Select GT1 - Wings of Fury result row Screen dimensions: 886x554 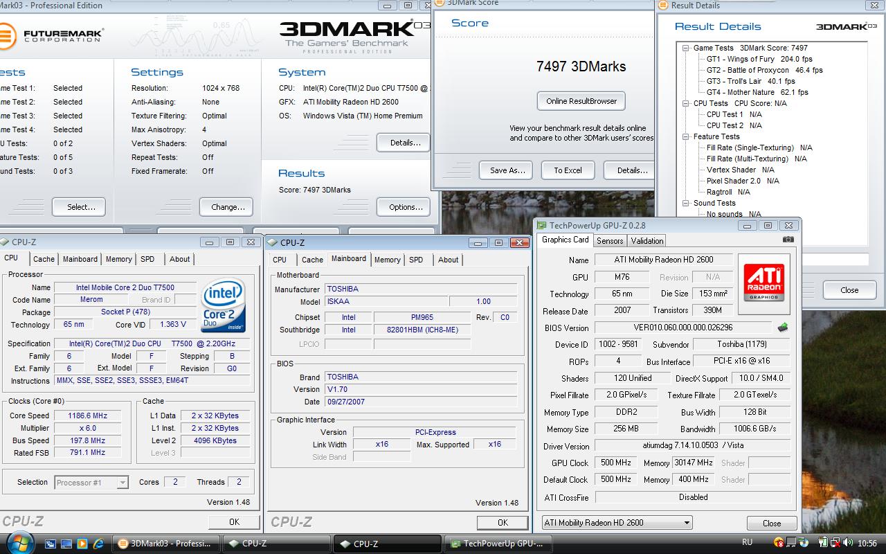[x=759, y=60]
